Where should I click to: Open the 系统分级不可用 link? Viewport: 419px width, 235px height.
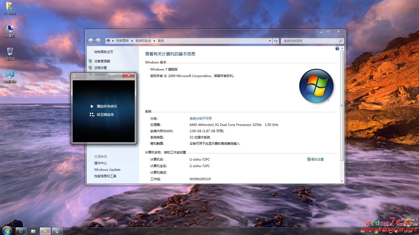click(x=201, y=118)
